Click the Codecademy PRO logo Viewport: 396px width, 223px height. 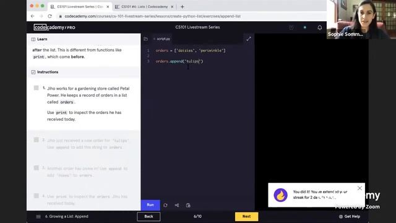[x=54, y=27]
